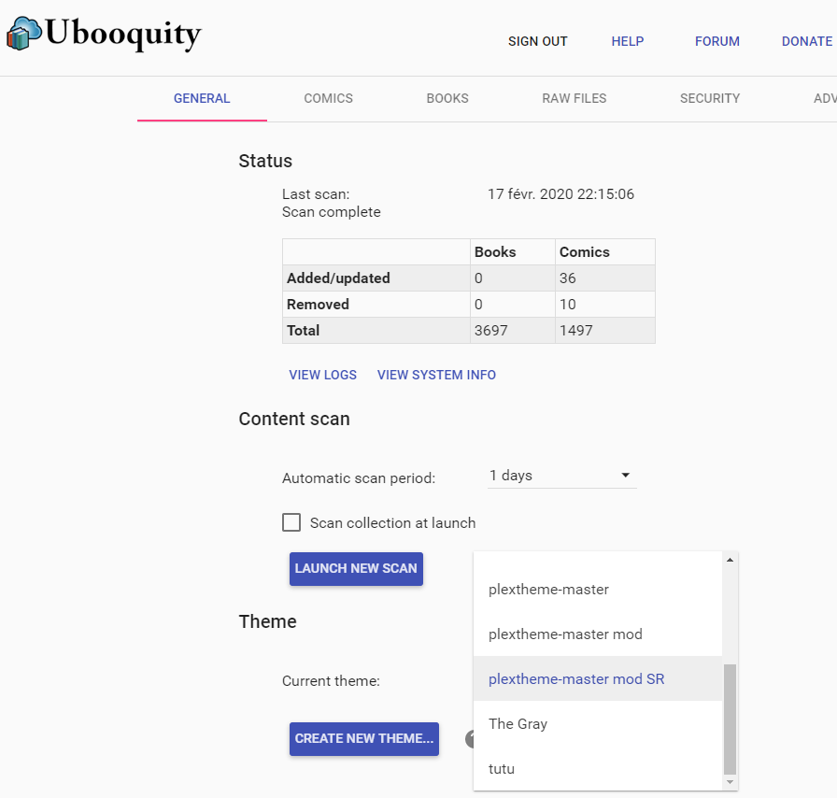Screen dimensions: 837x798
Task: Choose plextheme-master mod from theme list
Action: (598, 634)
